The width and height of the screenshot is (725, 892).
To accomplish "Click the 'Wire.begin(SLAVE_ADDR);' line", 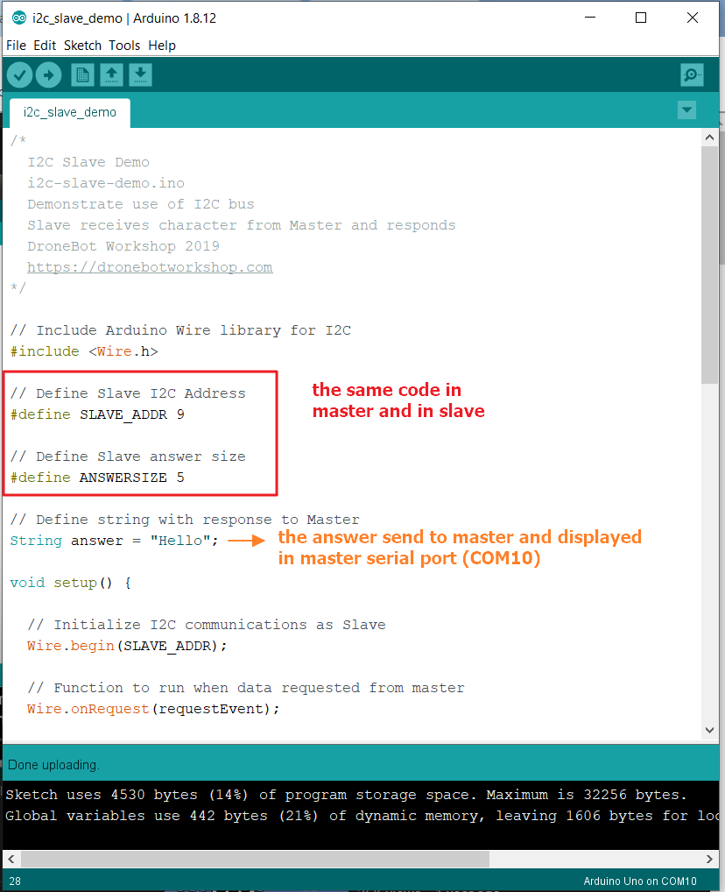I will click(127, 647).
